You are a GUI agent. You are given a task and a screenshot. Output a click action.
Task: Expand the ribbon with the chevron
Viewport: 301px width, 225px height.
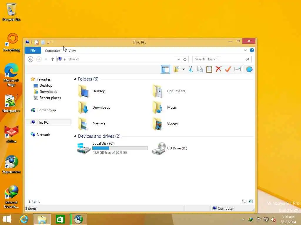pos(245,50)
